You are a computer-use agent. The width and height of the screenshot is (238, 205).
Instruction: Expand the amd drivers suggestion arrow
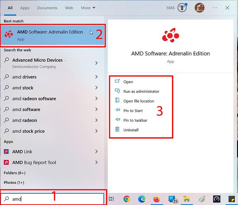click(96, 77)
